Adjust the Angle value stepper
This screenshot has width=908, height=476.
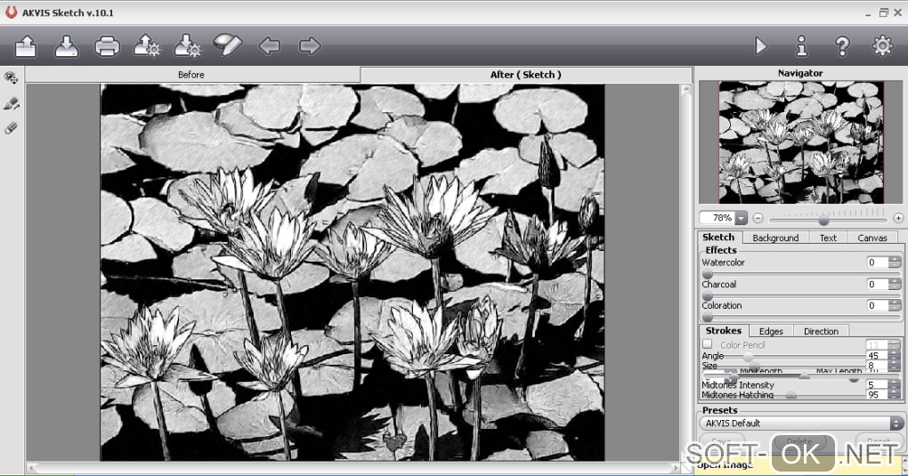[x=895, y=356]
